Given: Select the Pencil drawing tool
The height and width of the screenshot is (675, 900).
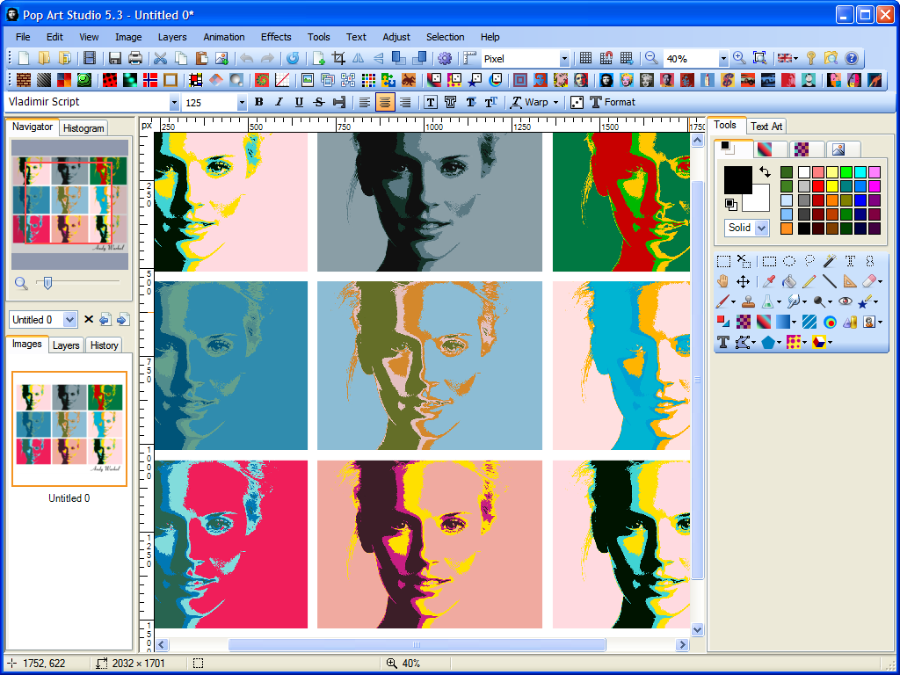Looking at the screenshot, I should pos(809,282).
